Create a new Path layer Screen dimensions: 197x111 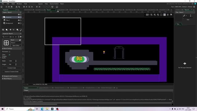click(x=14, y=30)
